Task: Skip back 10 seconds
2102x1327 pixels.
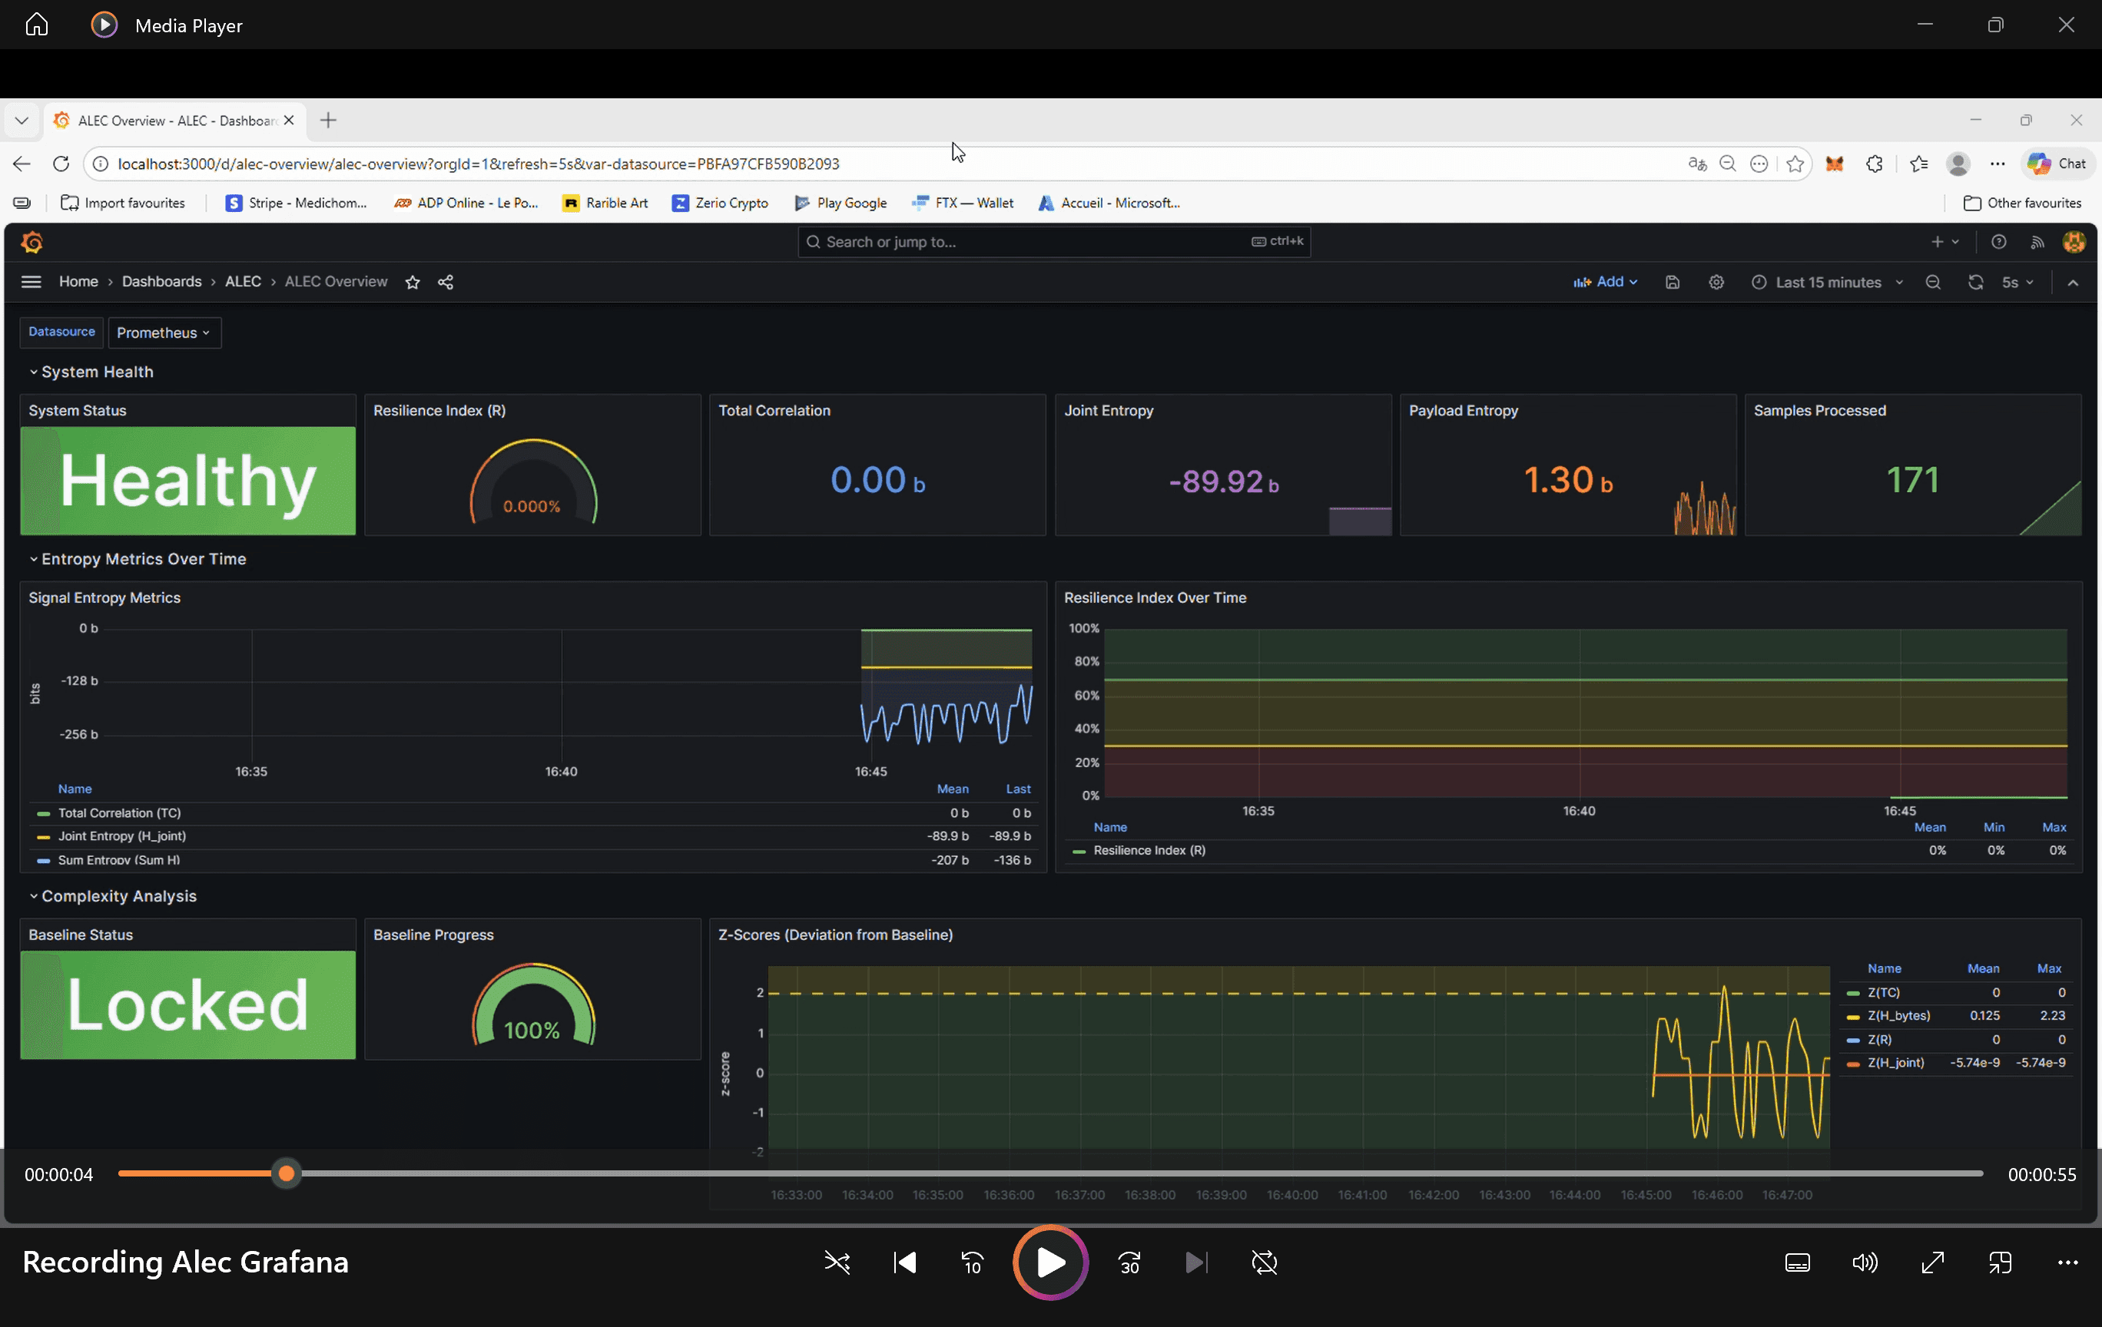Action: (973, 1262)
